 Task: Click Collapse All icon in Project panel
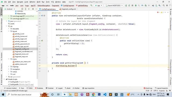click(29, 9)
